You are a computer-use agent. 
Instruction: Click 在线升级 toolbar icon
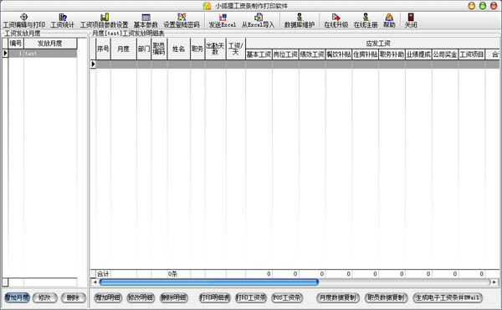336,21
